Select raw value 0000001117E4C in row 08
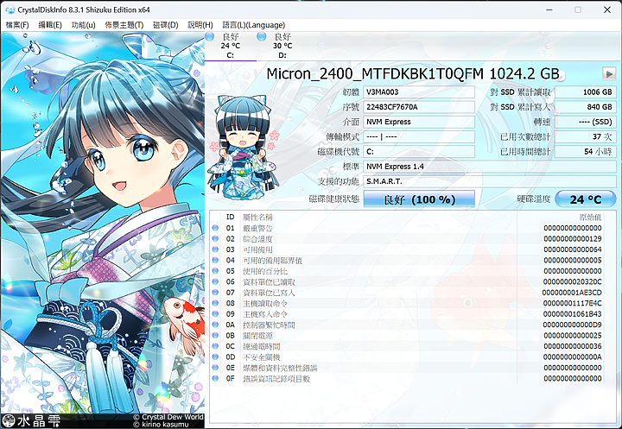 click(x=573, y=303)
